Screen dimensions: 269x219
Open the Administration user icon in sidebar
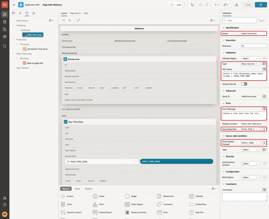tap(5, 198)
